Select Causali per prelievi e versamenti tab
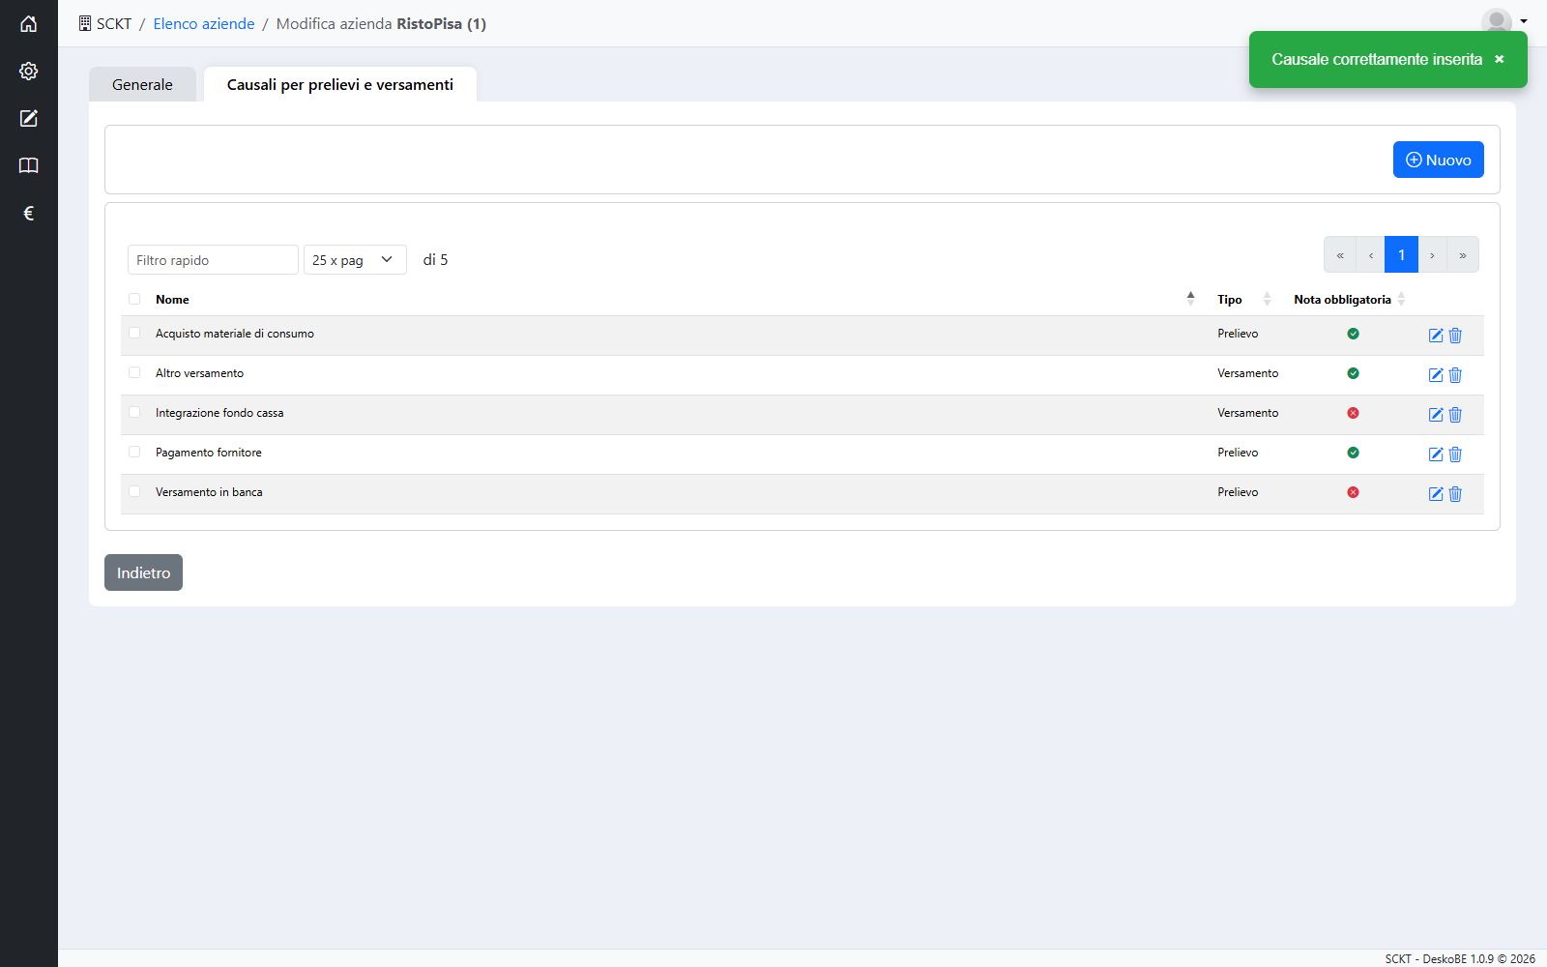 pyautogui.click(x=340, y=84)
